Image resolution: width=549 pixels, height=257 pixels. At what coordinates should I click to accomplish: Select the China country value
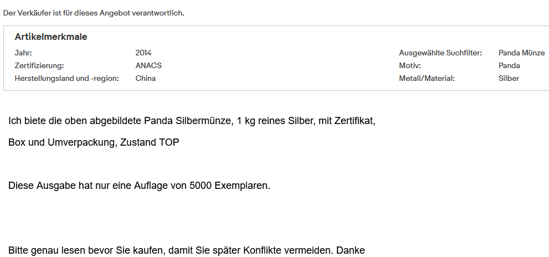click(x=146, y=79)
